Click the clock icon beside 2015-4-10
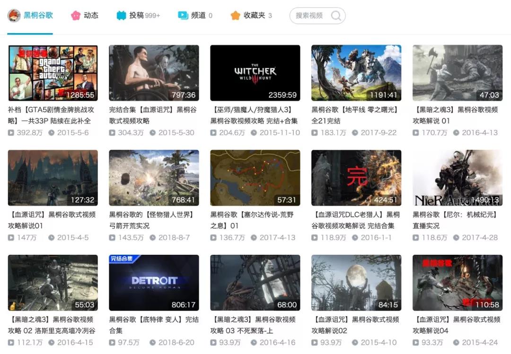 pyautogui.click(x=355, y=342)
